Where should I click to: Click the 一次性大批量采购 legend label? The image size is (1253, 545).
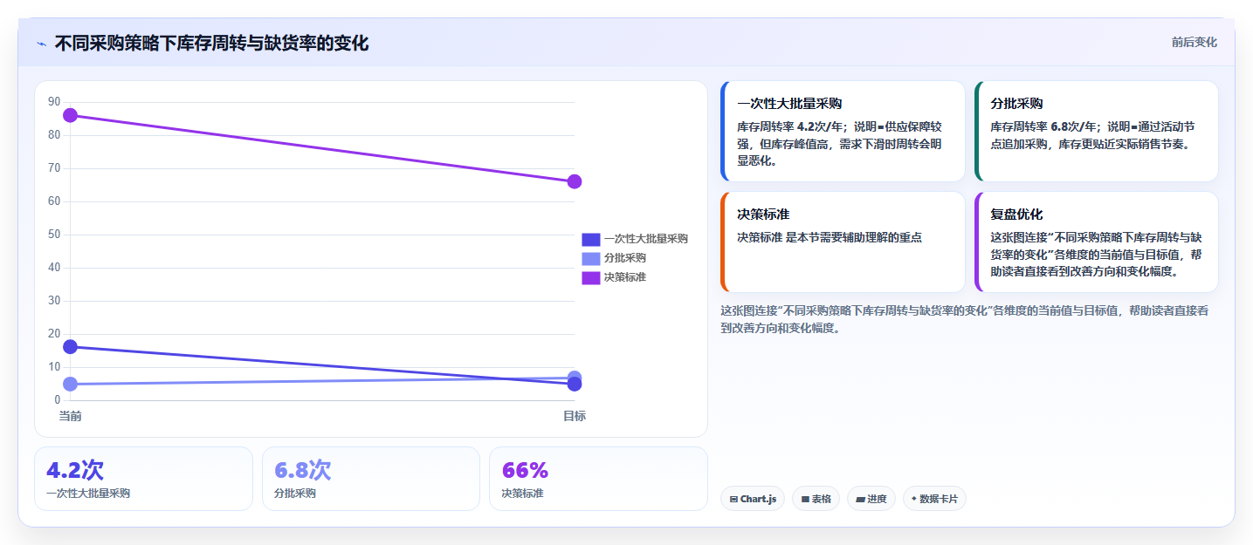[645, 239]
